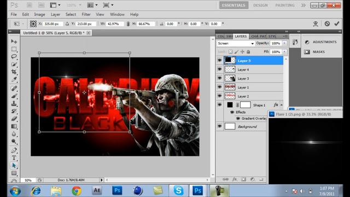Select the Rectangular Marquee tool

pyautogui.click(x=14, y=49)
